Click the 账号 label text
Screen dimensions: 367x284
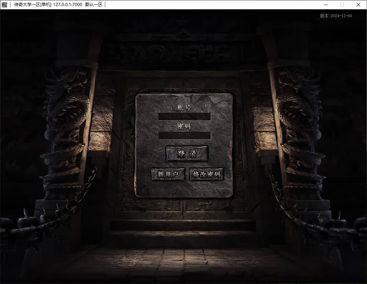184,108
